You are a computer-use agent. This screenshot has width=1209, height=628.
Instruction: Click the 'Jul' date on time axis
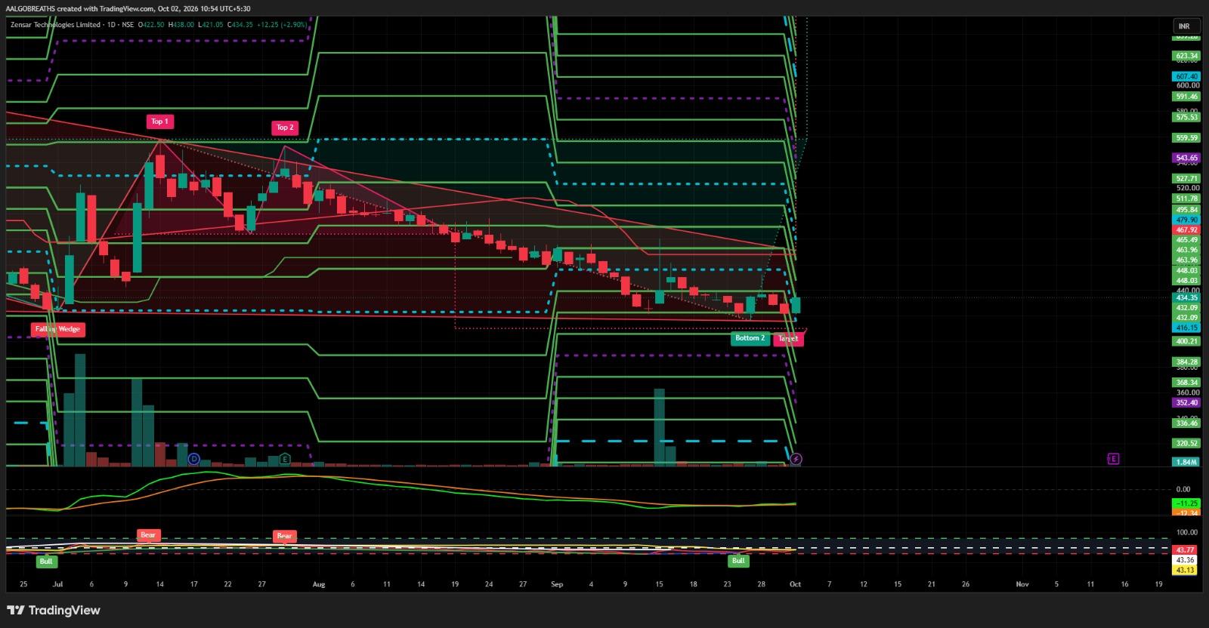point(57,584)
